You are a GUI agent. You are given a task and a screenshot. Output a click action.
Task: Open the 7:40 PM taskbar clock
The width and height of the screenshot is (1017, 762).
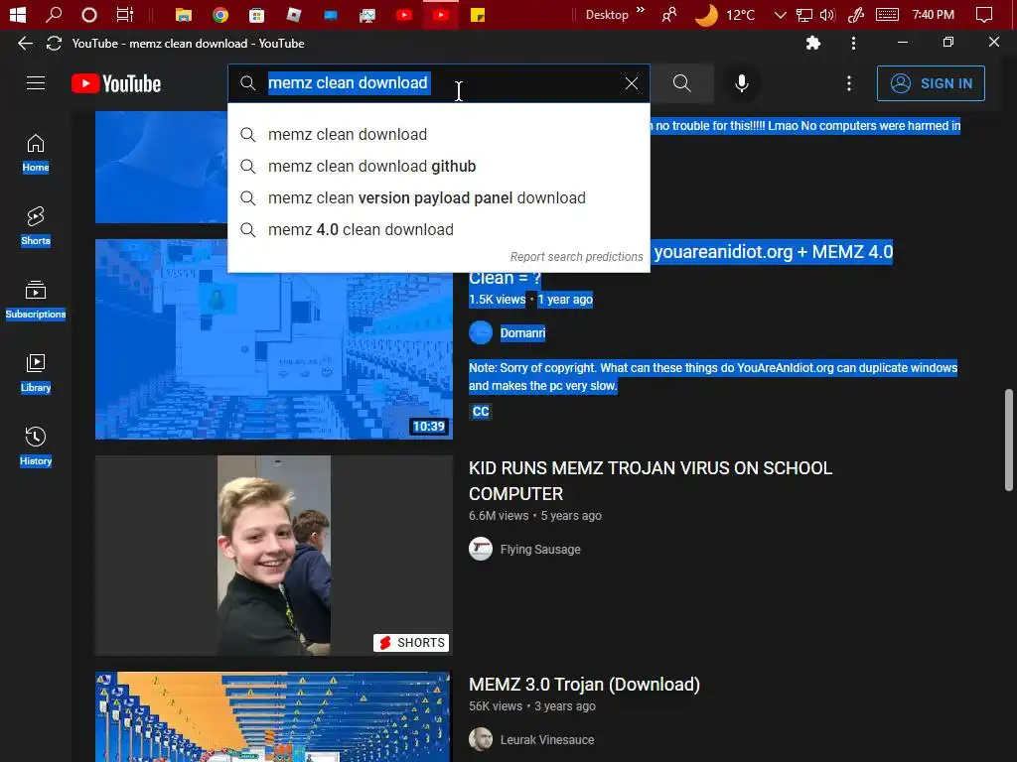click(933, 14)
